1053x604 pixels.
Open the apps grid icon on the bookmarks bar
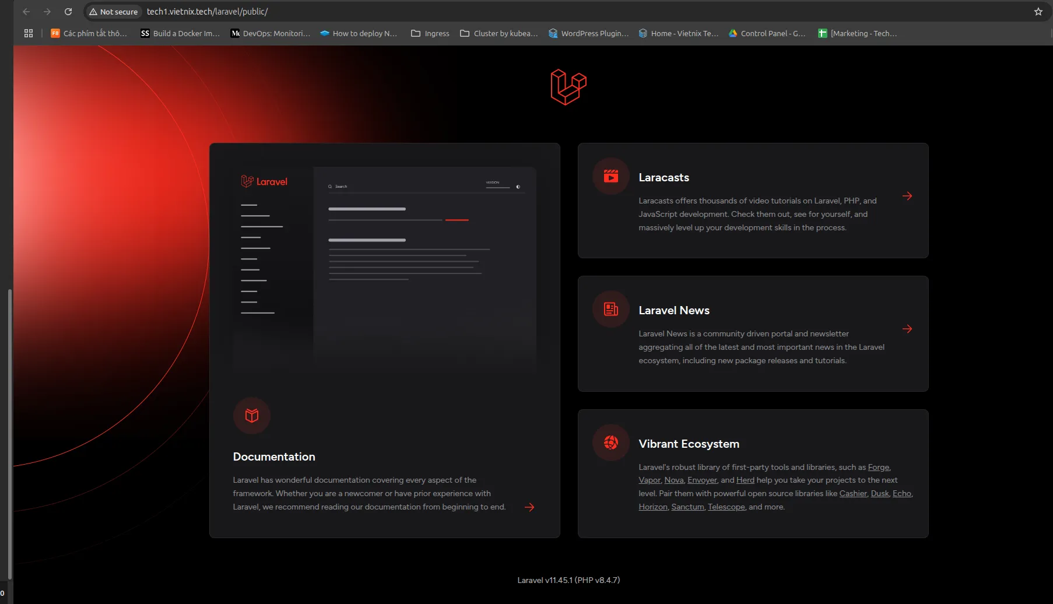pos(27,33)
